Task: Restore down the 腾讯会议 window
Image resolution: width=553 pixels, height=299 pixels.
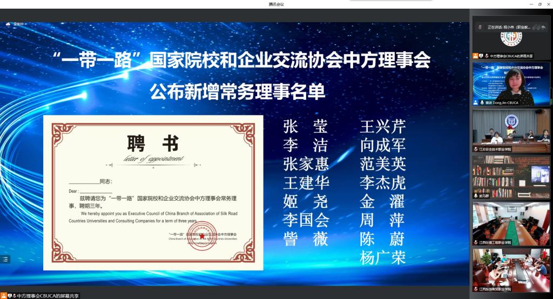Action: 540,4
